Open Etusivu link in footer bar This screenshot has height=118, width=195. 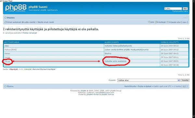(x=10, y=86)
